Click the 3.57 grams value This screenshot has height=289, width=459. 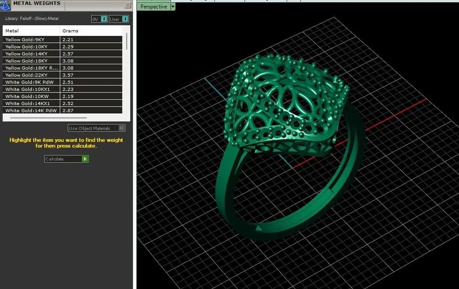coord(68,75)
